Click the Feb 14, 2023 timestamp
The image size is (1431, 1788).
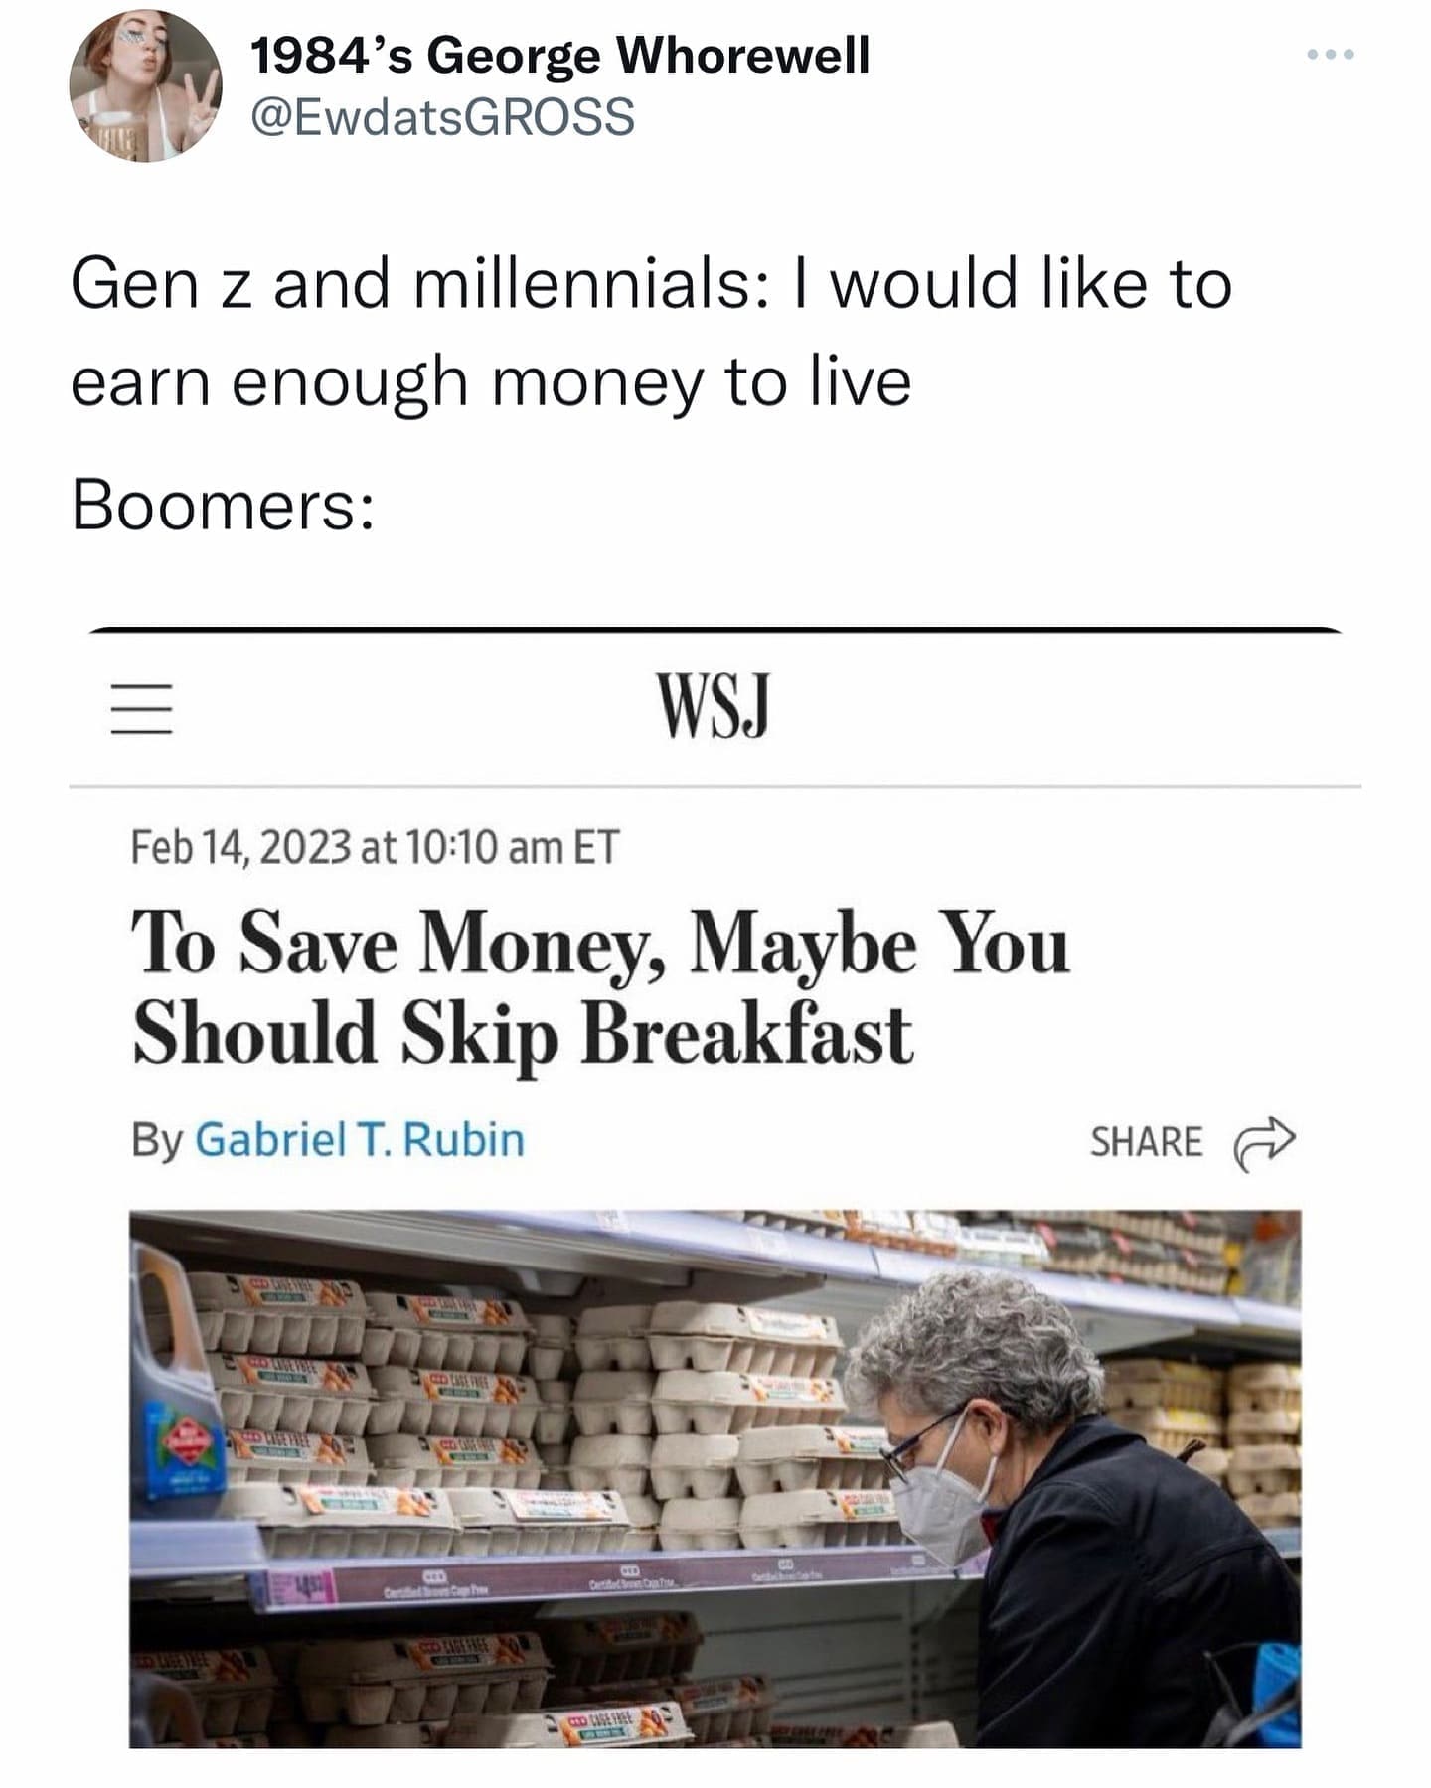[375, 848]
